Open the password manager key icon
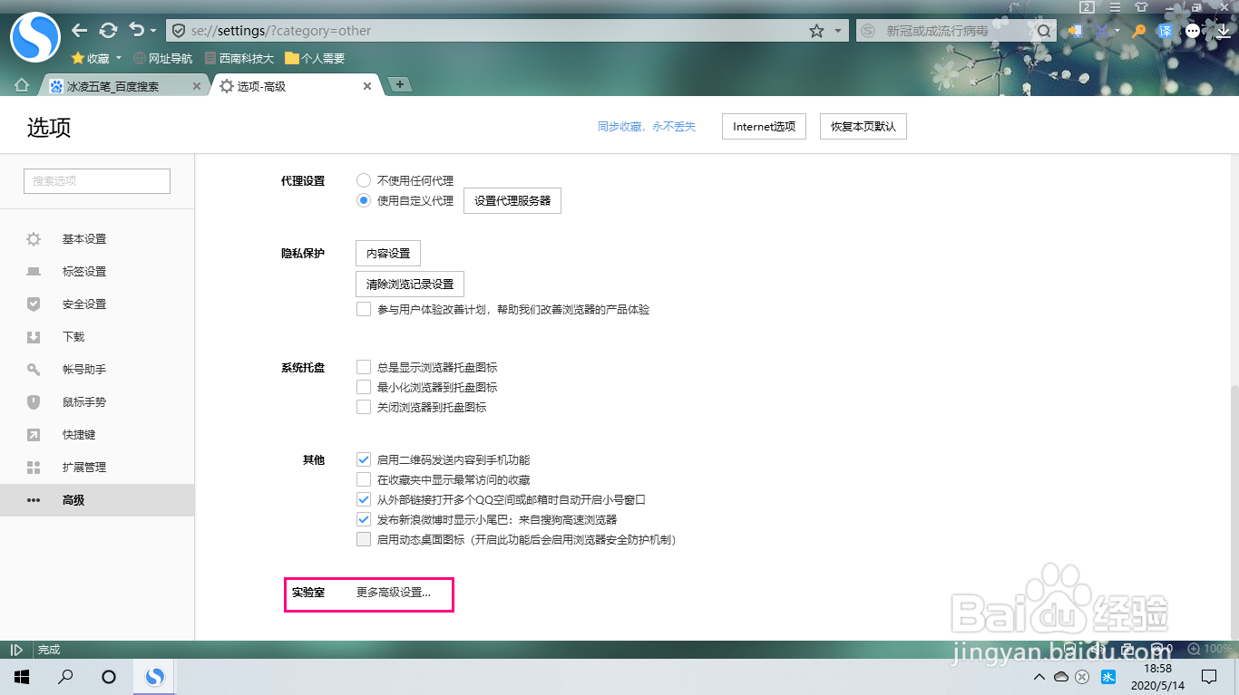 click(x=1137, y=31)
